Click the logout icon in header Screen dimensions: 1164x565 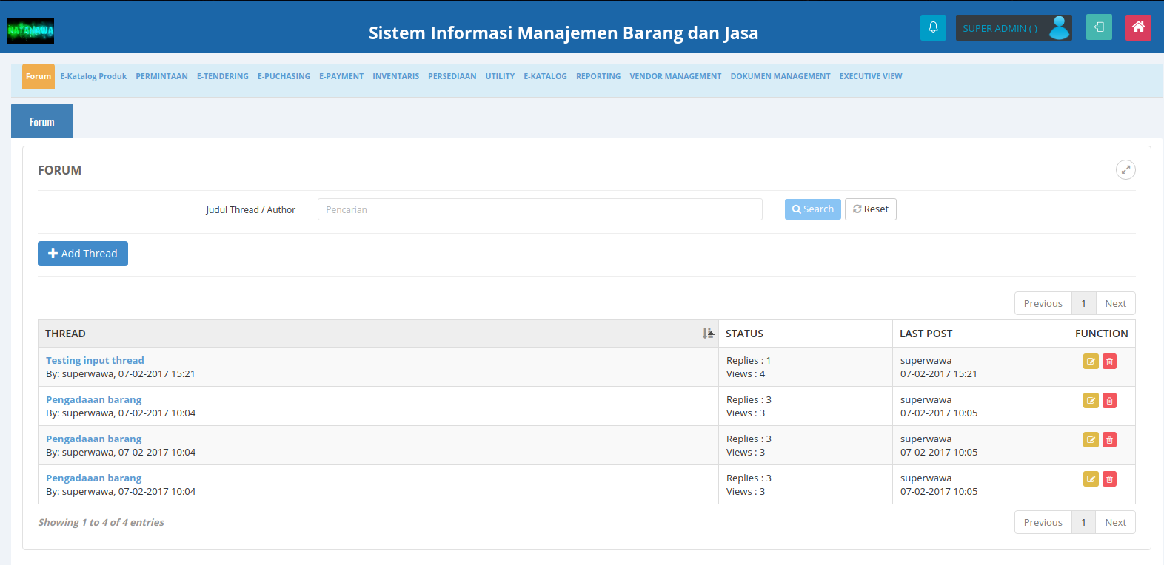point(1099,28)
